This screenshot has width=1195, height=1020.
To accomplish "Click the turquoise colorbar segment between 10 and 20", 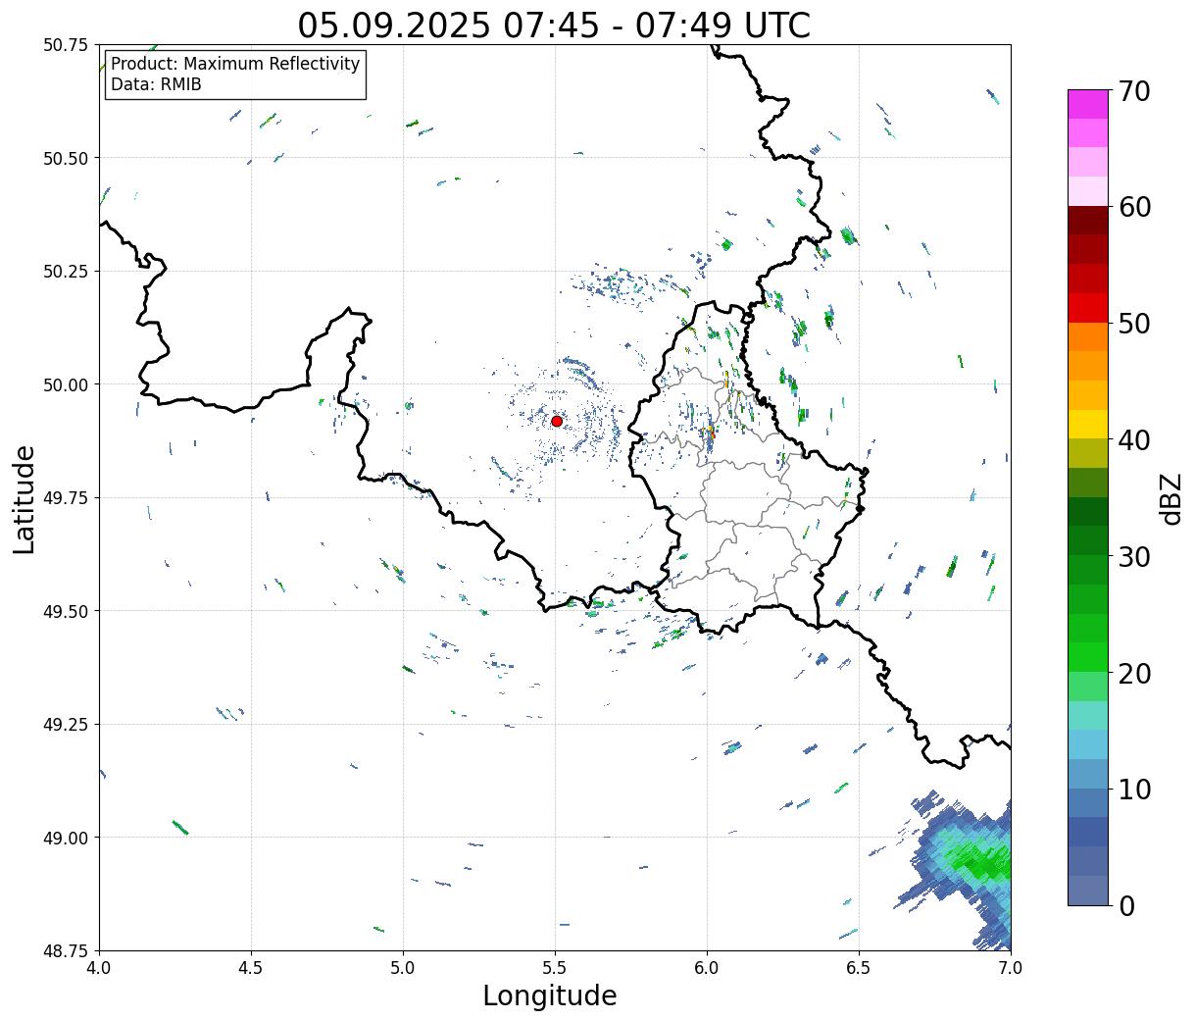I will point(1088,715).
